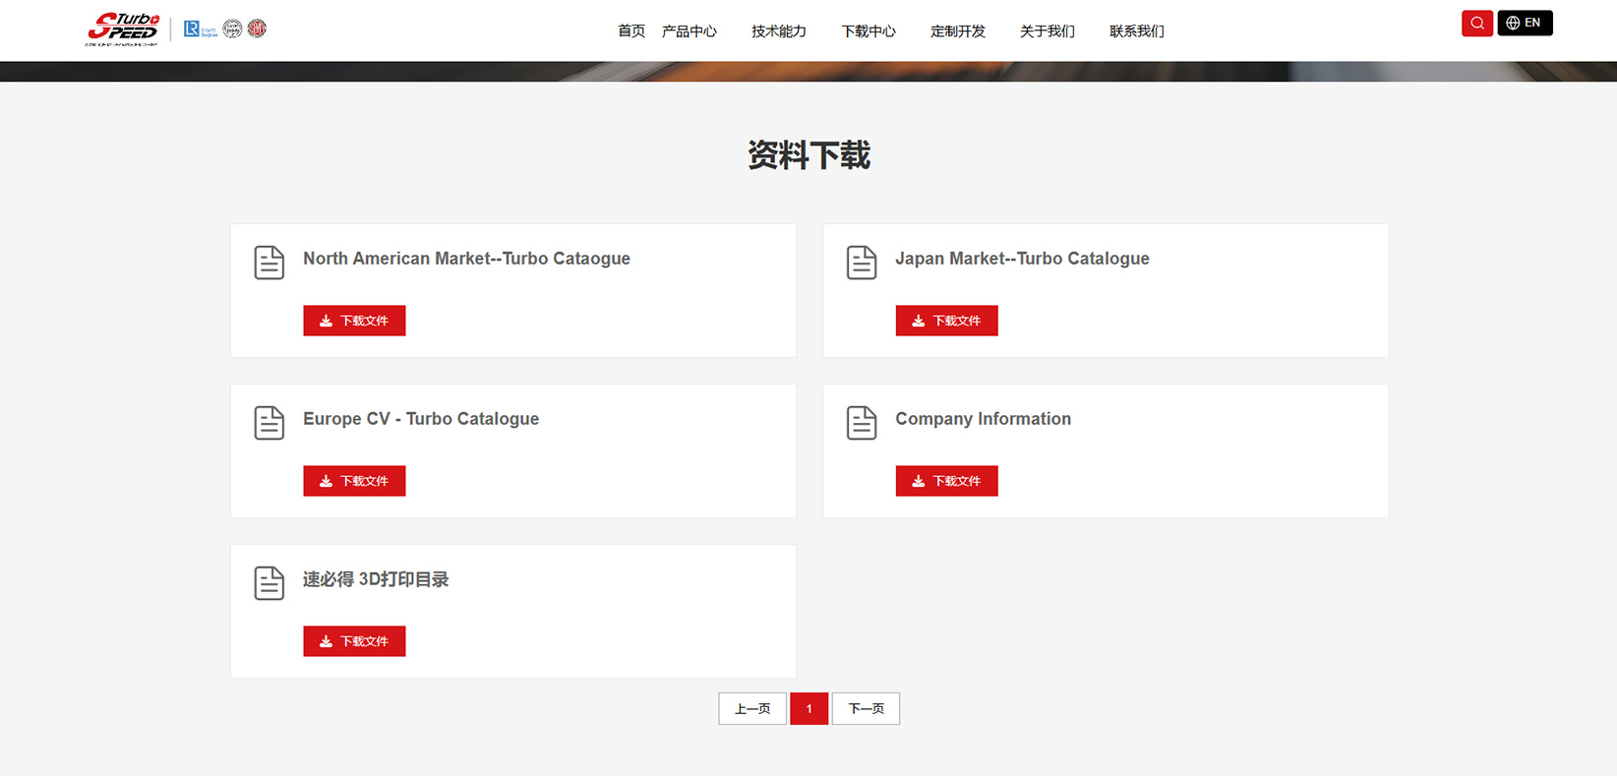This screenshot has width=1617, height=776.
Task: Open 联系我们 menu
Action: pyautogui.click(x=1137, y=31)
